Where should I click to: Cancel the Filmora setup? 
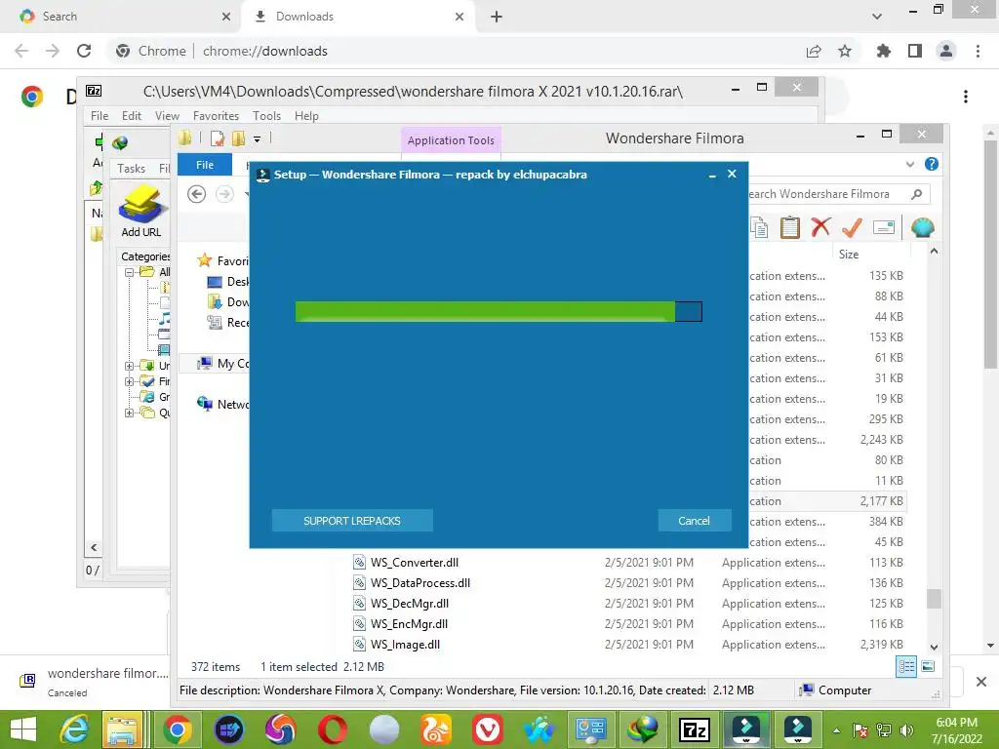pos(694,521)
